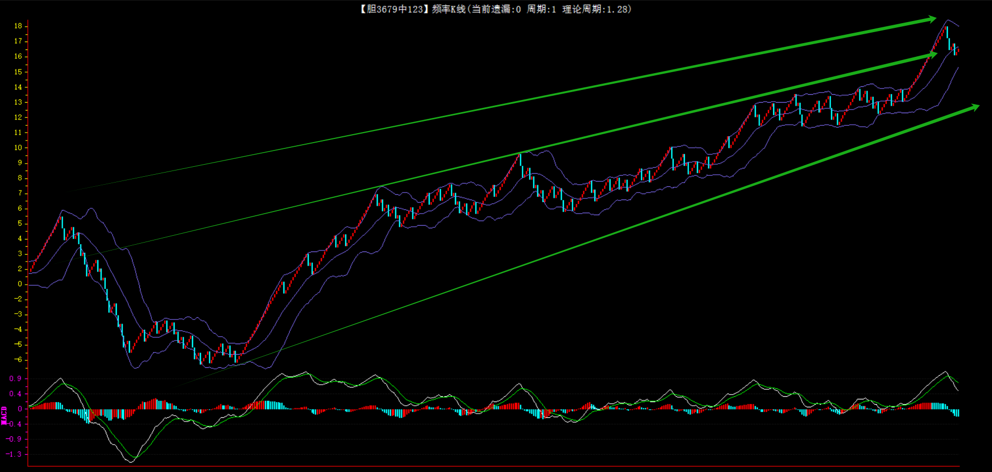Screen dimensions: 992x472
Task: Click the arrowhead of the topmost green trend line
Action: (x=932, y=19)
